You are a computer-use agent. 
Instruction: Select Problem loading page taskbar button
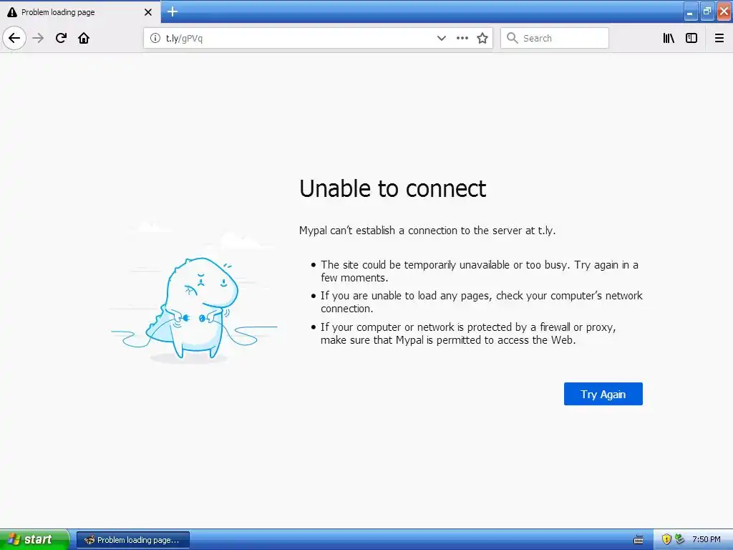[x=132, y=540]
